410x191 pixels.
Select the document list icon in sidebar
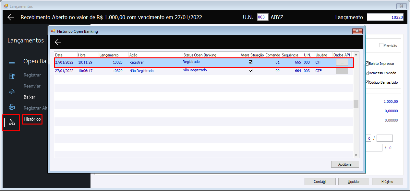[12, 76]
